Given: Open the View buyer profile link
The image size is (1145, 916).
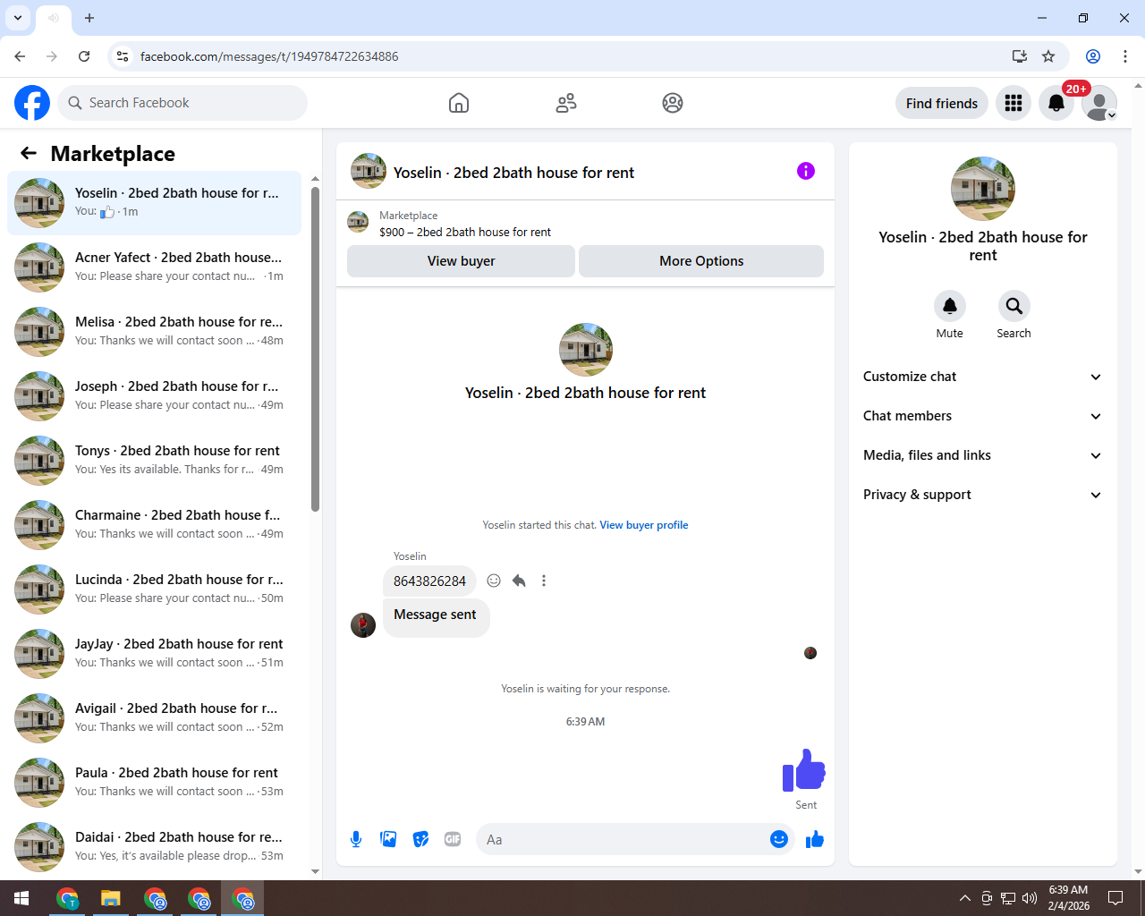Looking at the screenshot, I should 644,525.
